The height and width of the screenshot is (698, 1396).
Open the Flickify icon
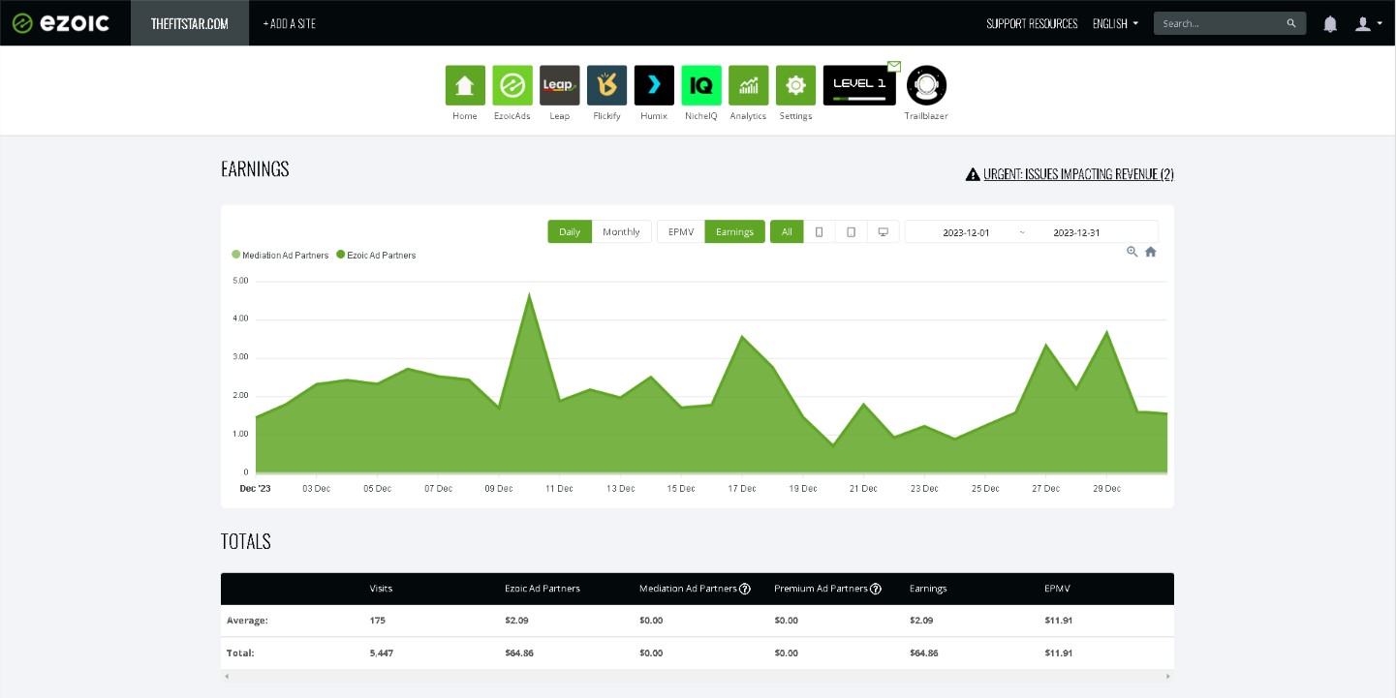tap(607, 85)
